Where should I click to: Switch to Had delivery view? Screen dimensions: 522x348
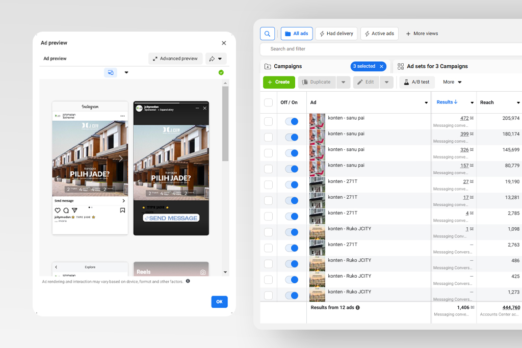(x=336, y=34)
